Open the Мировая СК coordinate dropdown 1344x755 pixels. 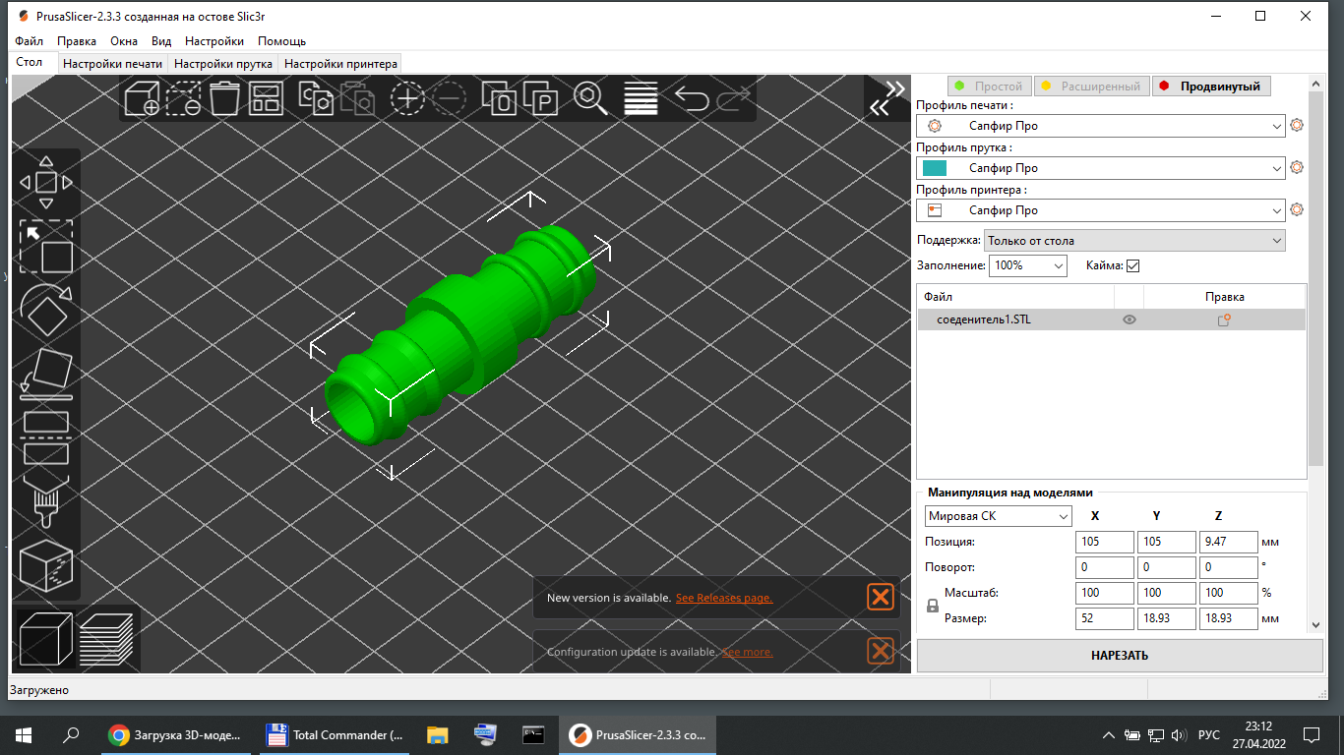pyautogui.click(x=999, y=516)
